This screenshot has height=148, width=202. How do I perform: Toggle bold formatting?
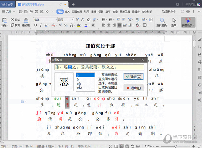click(36, 25)
